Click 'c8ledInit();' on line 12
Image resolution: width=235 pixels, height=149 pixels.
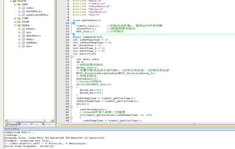tap(86, 29)
